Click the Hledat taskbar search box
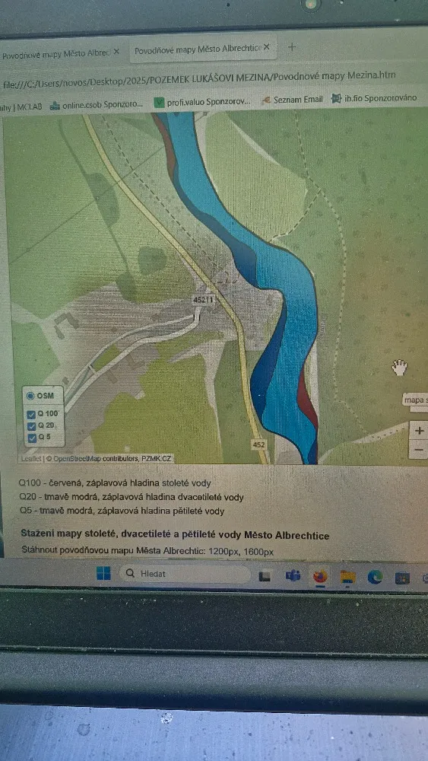The width and height of the screenshot is (428, 761). coord(185,574)
